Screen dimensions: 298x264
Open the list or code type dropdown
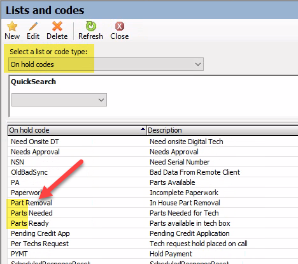coord(106,64)
